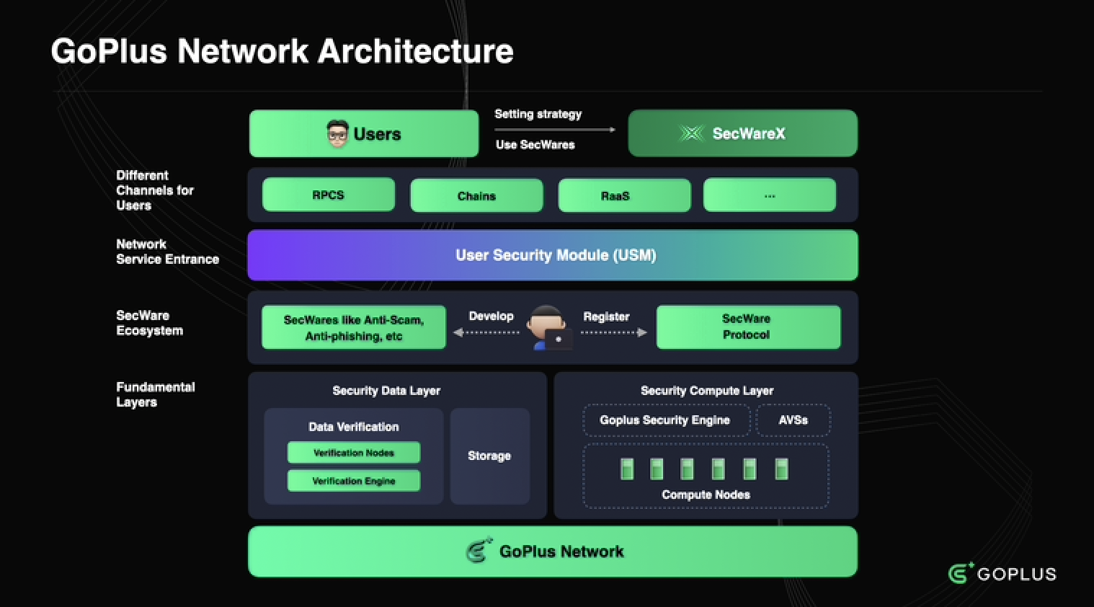Click the ellipsis channel box
Viewport: 1094px width, 607px height.
pos(770,195)
